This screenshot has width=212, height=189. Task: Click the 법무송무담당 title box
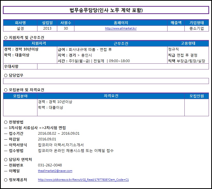point(106,10)
